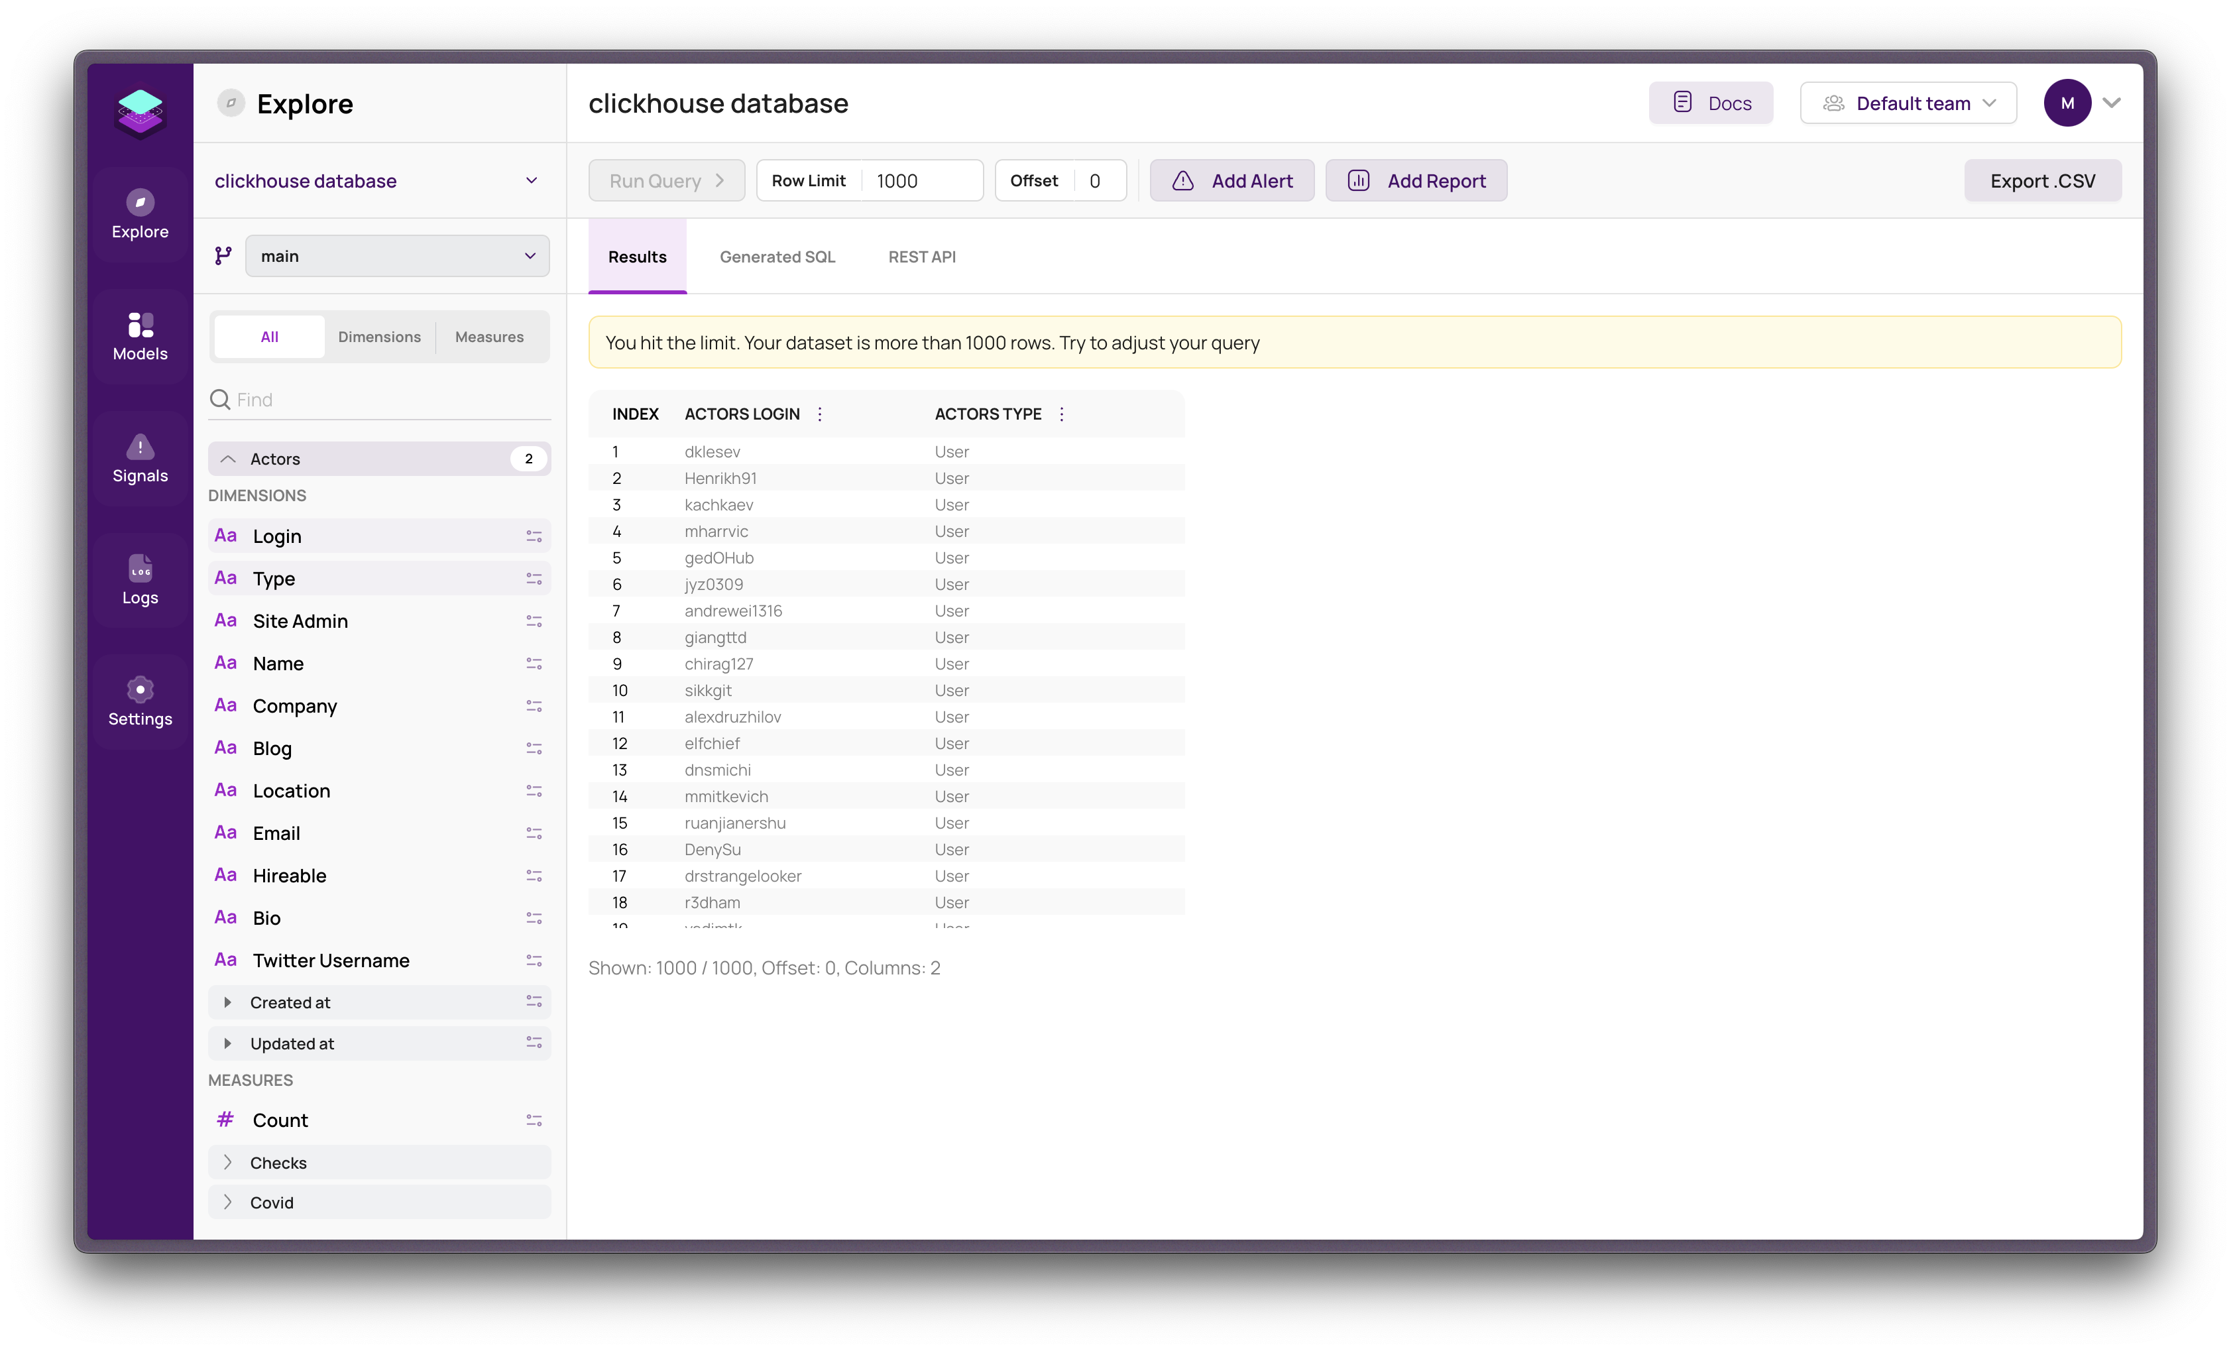Open the Docs link
This screenshot has height=1351, width=2231.
point(1711,103)
